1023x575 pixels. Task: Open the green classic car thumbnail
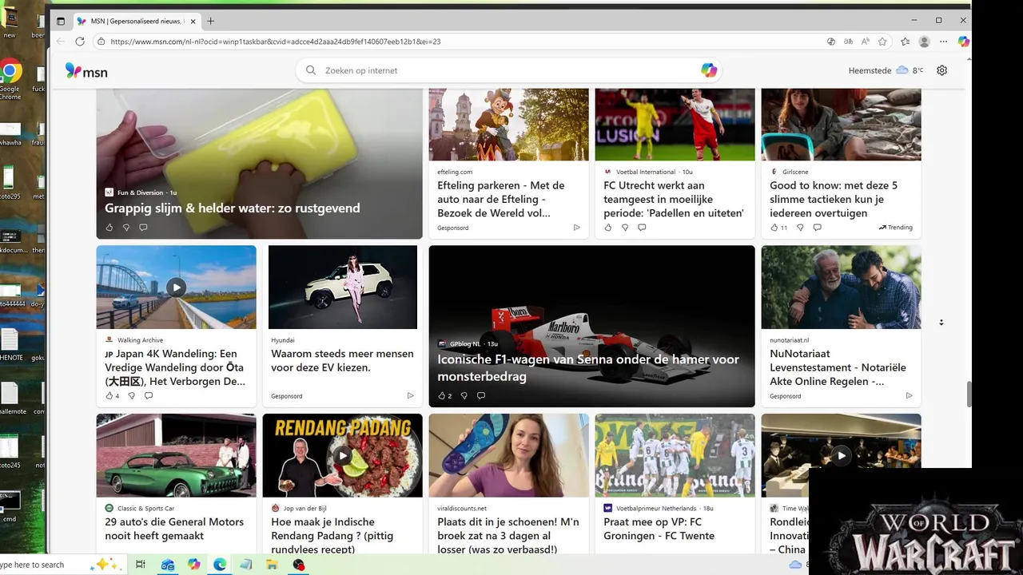pyautogui.click(x=176, y=455)
